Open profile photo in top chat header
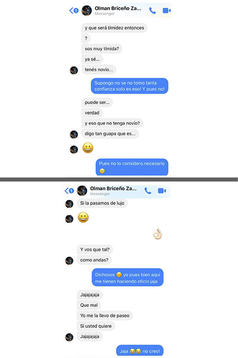The image size is (238, 358). [87, 10]
